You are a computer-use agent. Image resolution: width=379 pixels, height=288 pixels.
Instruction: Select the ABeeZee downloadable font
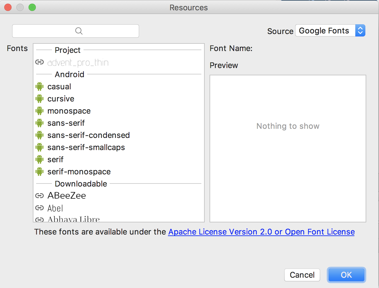pos(67,196)
